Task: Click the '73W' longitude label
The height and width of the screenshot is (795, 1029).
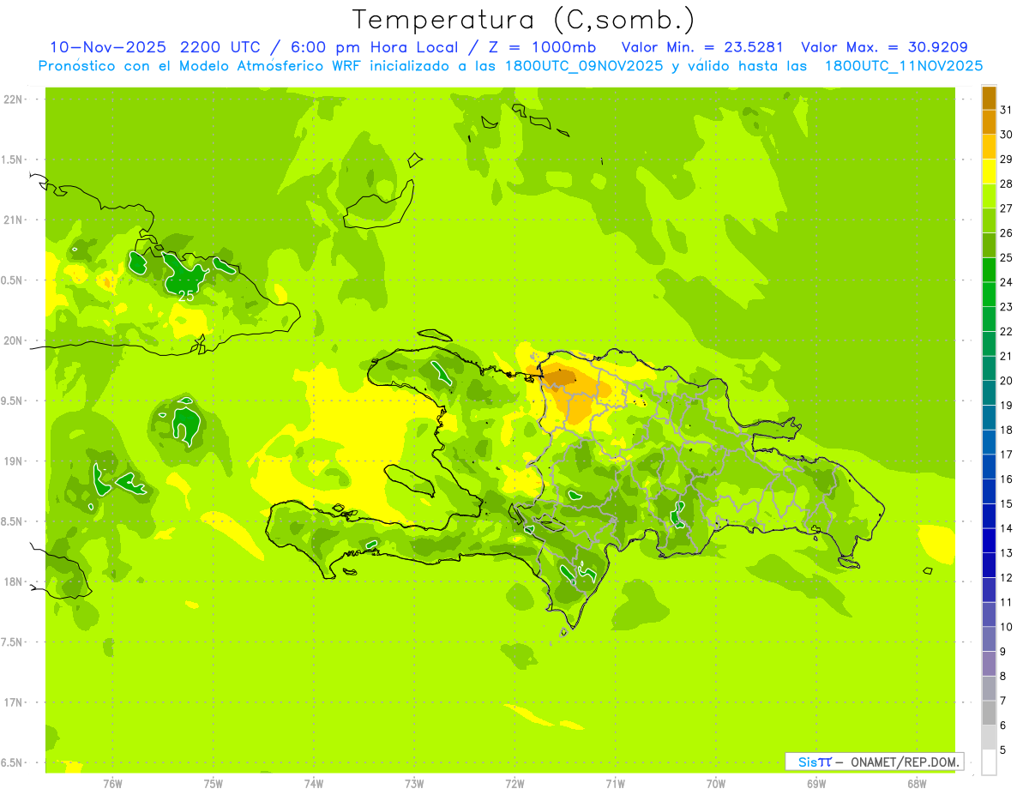Action: tap(414, 784)
